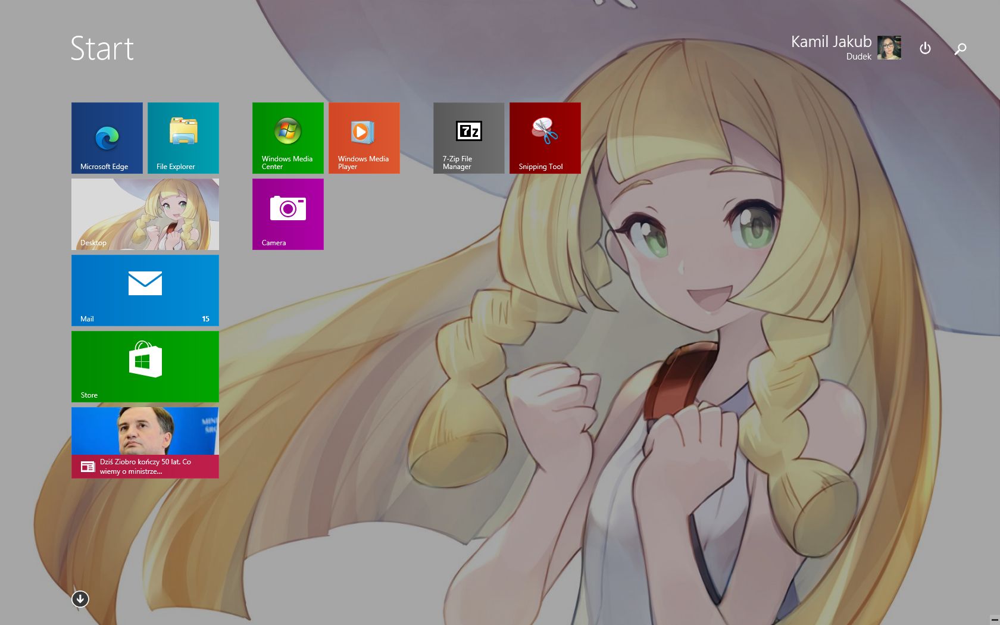
Task: Launch the Snipping Tool tile
Action: 545,138
